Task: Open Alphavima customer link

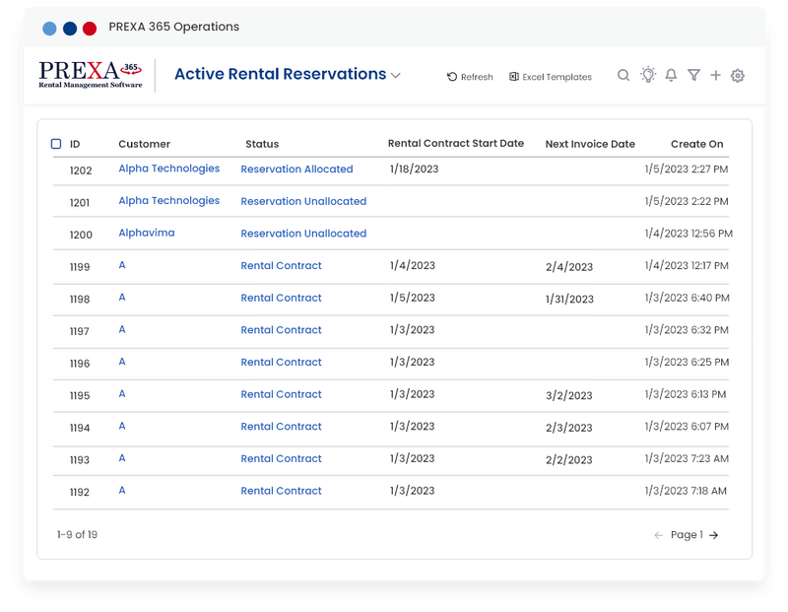Action: (x=147, y=233)
